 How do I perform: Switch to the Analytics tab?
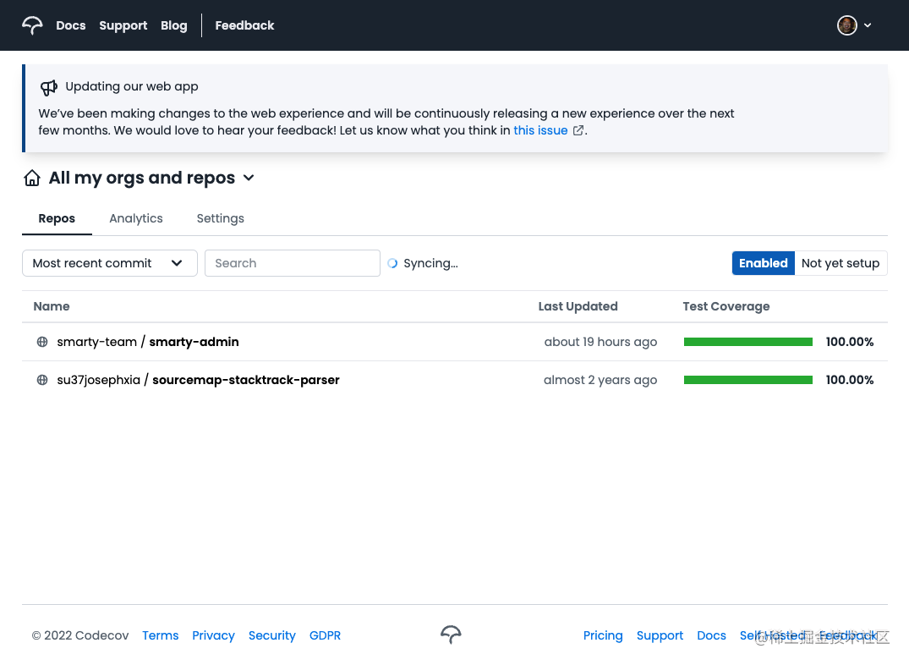(x=135, y=218)
